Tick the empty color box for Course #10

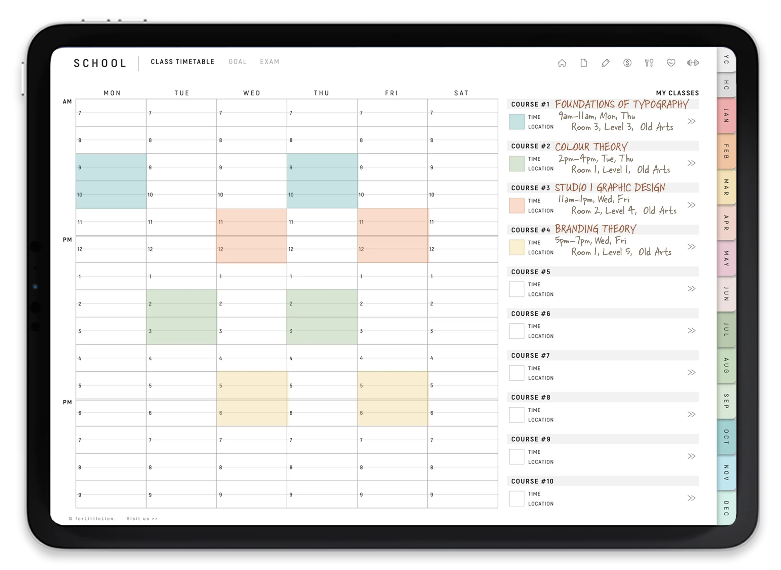[517, 498]
